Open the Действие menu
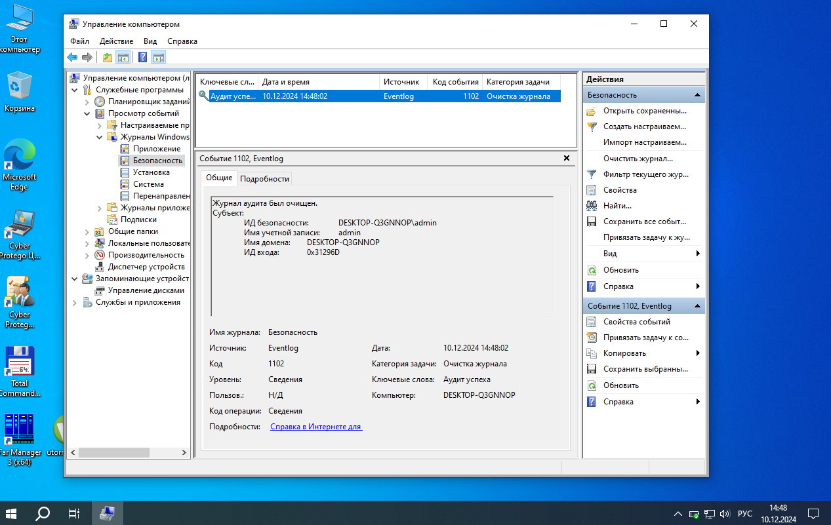Screen dimensions: 831x525 click(x=116, y=41)
